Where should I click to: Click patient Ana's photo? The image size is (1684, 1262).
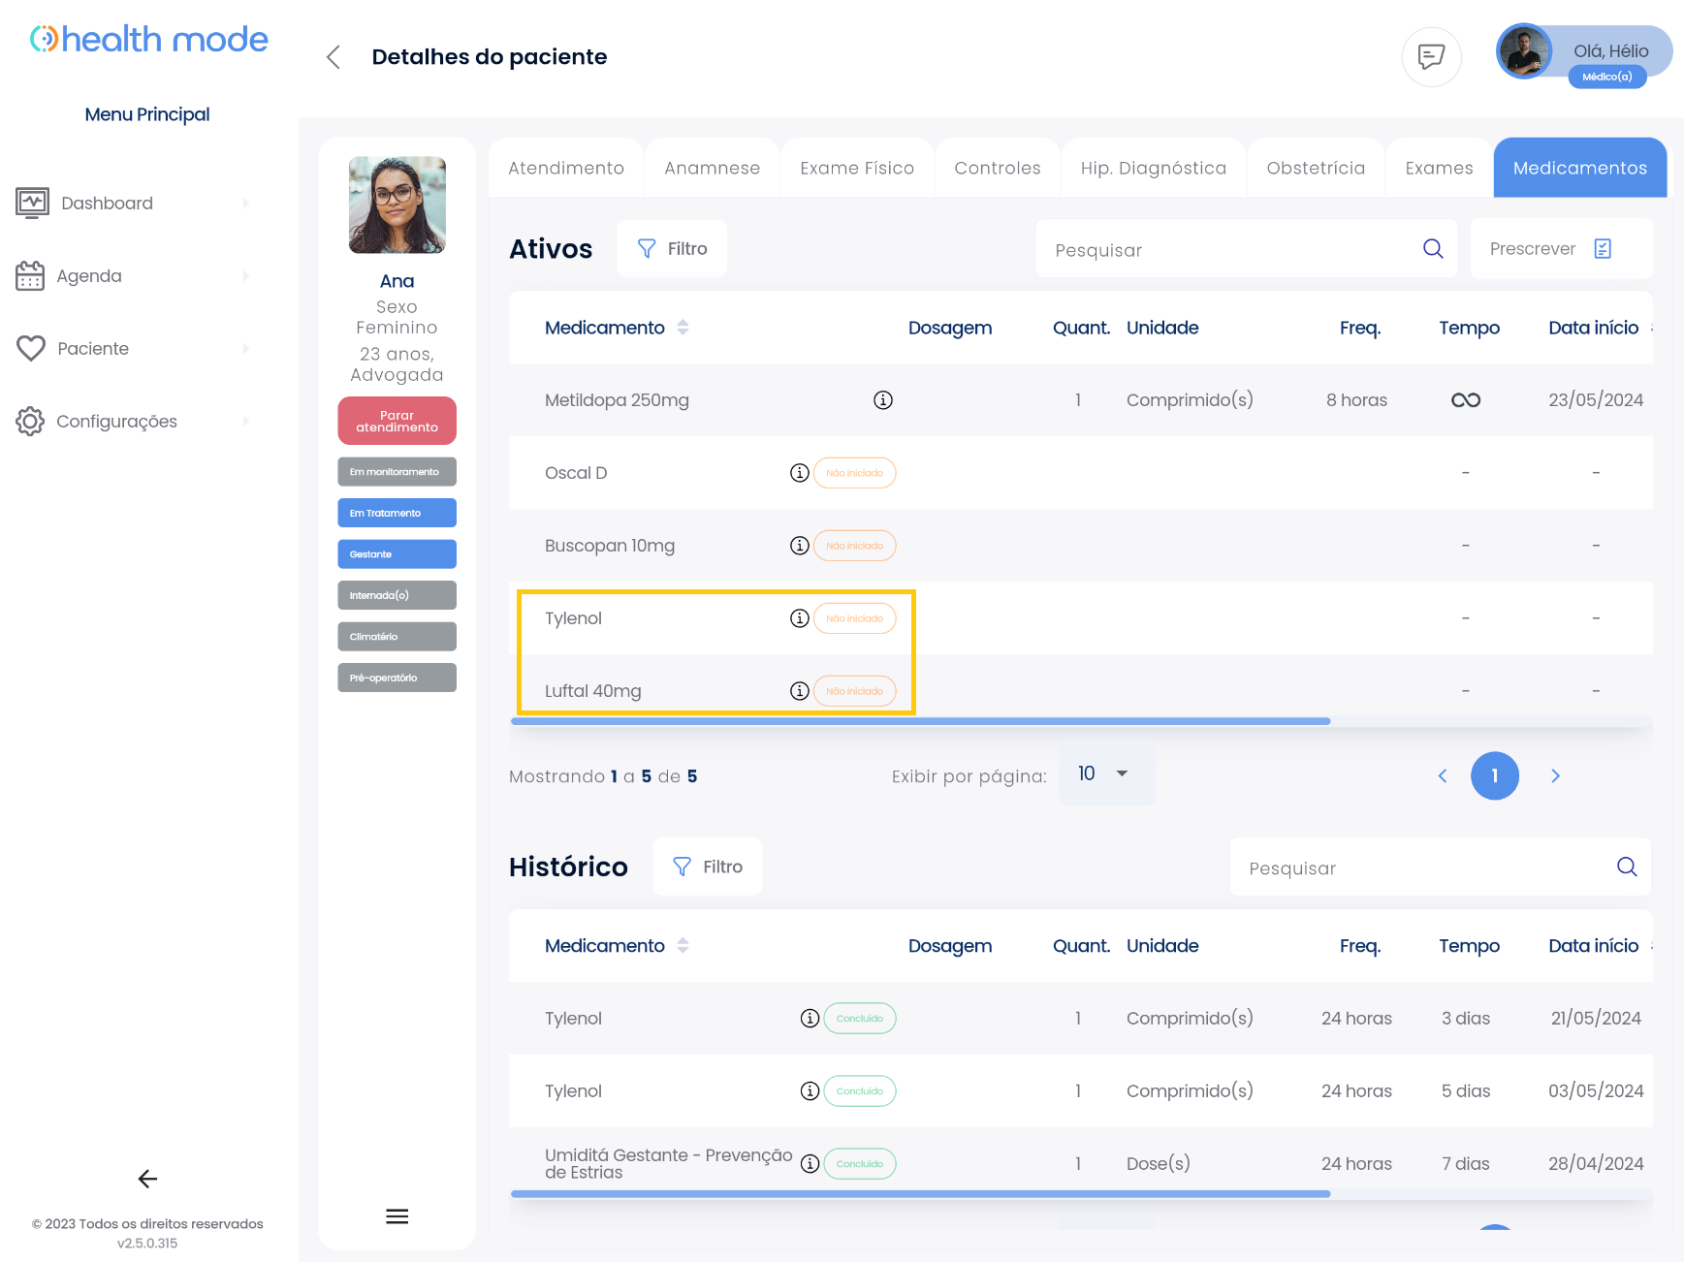tap(397, 205)
